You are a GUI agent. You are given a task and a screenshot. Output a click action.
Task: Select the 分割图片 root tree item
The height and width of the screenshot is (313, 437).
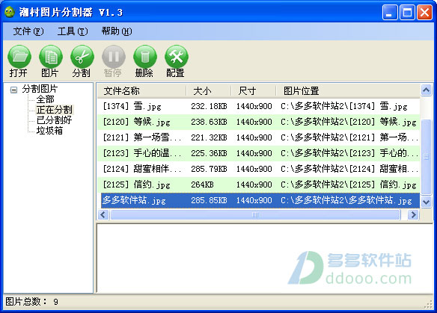click(40, 89)
